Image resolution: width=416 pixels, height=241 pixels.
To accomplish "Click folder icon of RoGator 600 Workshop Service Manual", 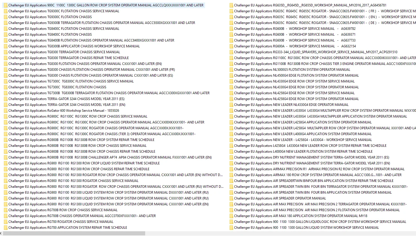I will pos(6,111).
